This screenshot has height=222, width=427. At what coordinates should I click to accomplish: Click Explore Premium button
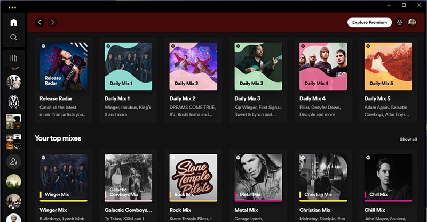point(369,22)
